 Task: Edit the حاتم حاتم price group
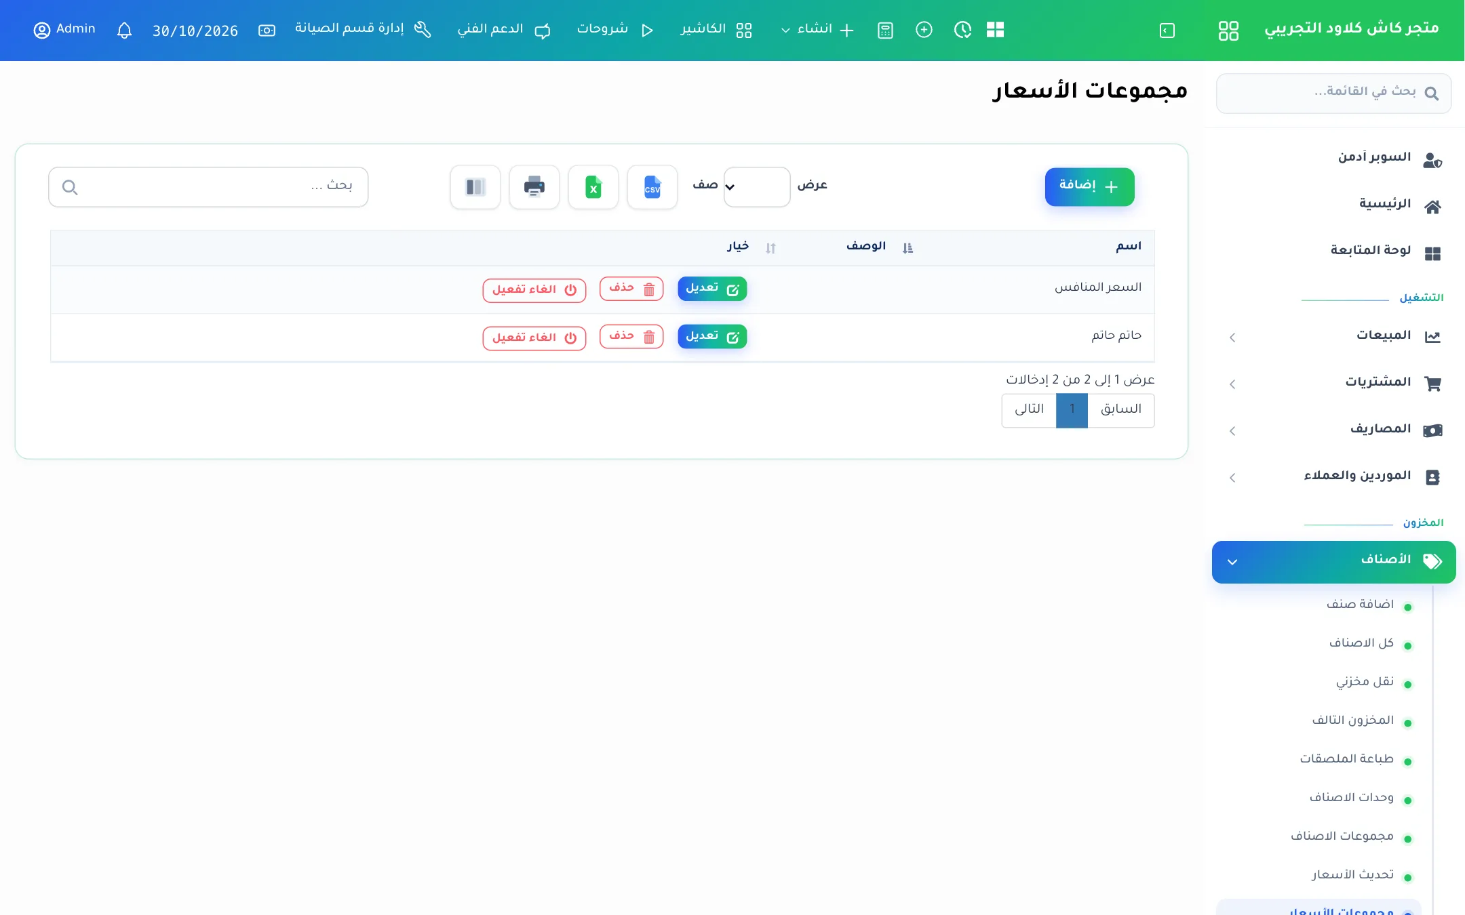pyautogui.click(x=712, y=337)
